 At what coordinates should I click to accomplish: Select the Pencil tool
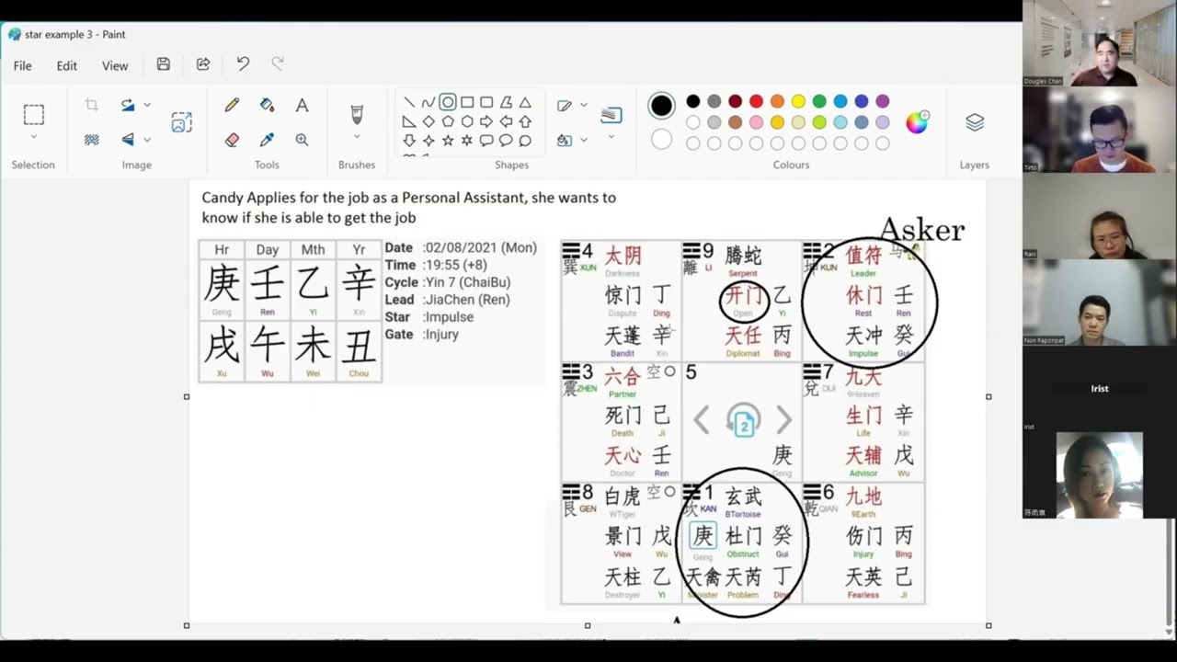[232, 106]
